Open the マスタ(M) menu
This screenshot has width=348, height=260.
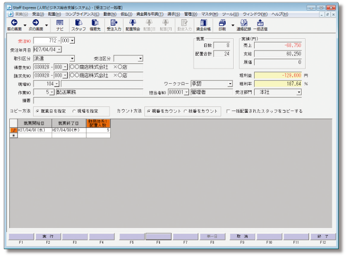209,14
